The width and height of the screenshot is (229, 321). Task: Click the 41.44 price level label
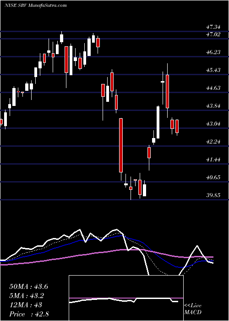213,160
